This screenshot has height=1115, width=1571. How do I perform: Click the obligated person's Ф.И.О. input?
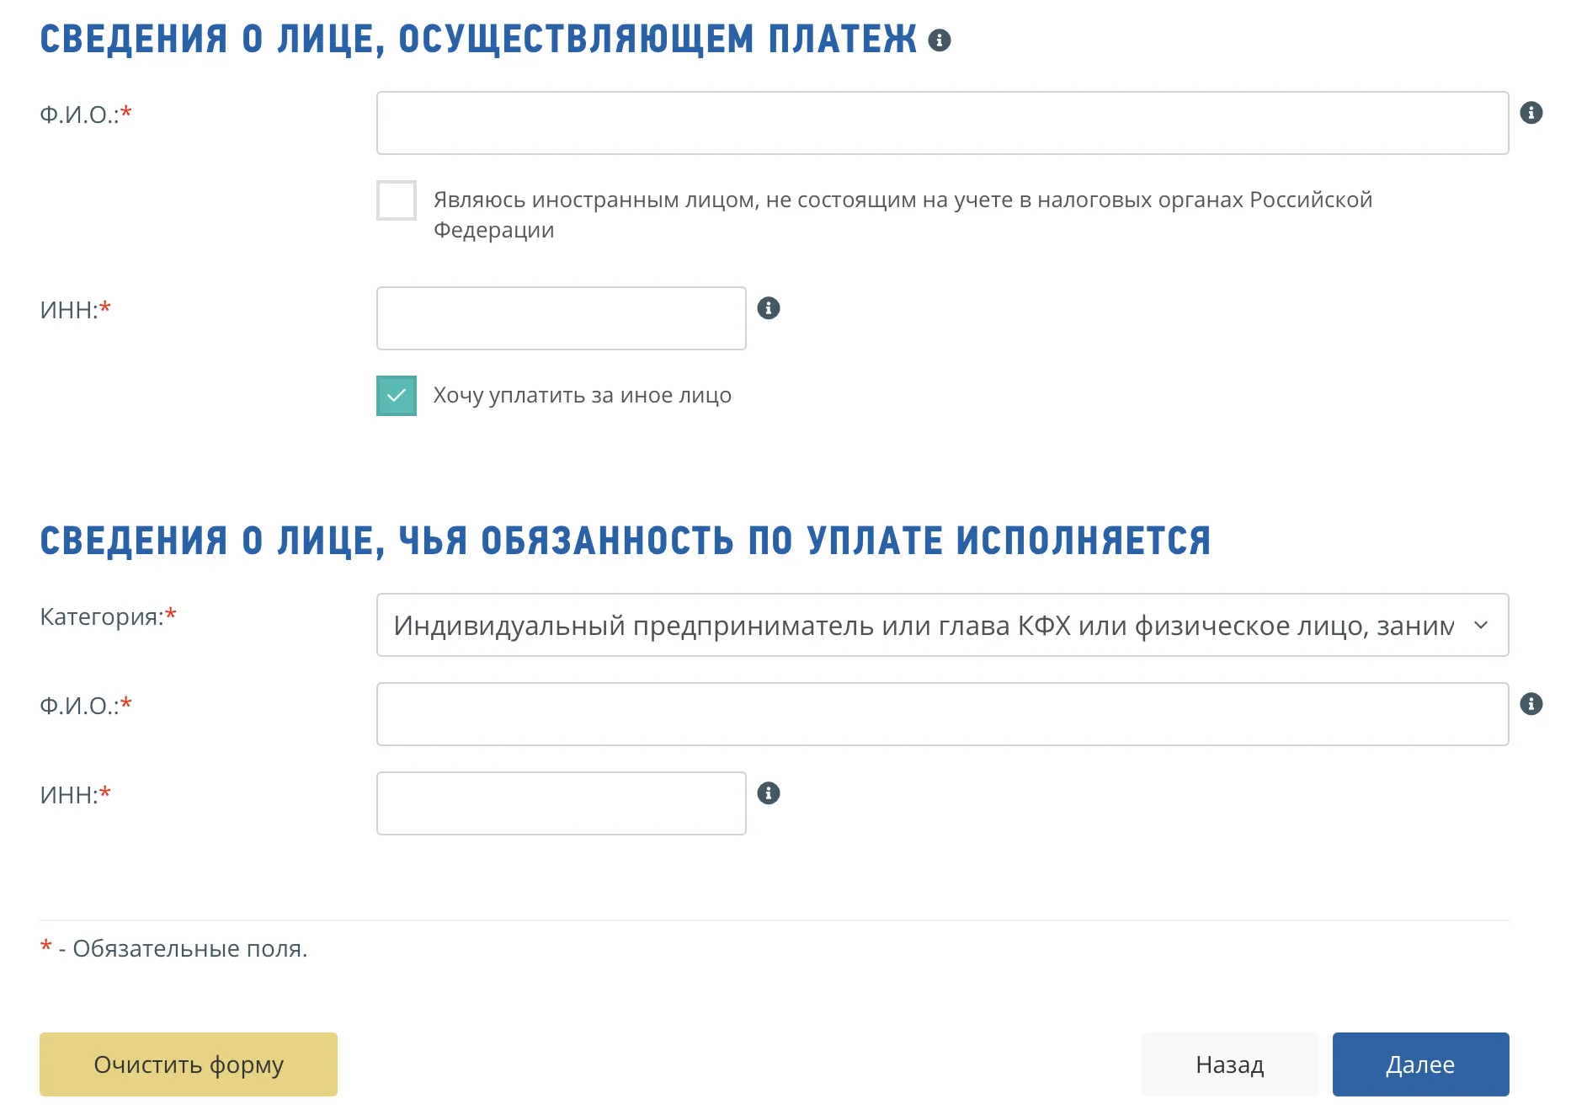tap(941, 714)
